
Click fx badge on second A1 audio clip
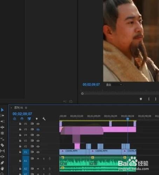(93, 157)
